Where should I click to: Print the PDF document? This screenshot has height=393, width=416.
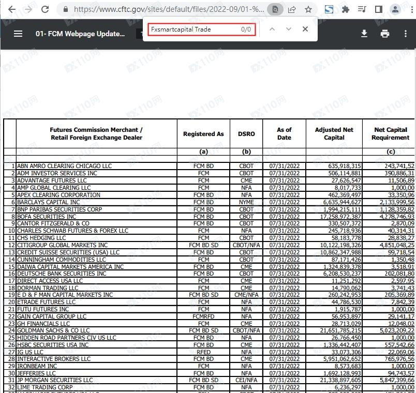pos(384,34)
